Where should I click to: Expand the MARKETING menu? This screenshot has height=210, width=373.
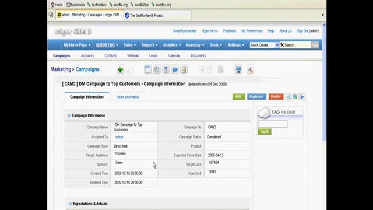click(x=107, y=45)
